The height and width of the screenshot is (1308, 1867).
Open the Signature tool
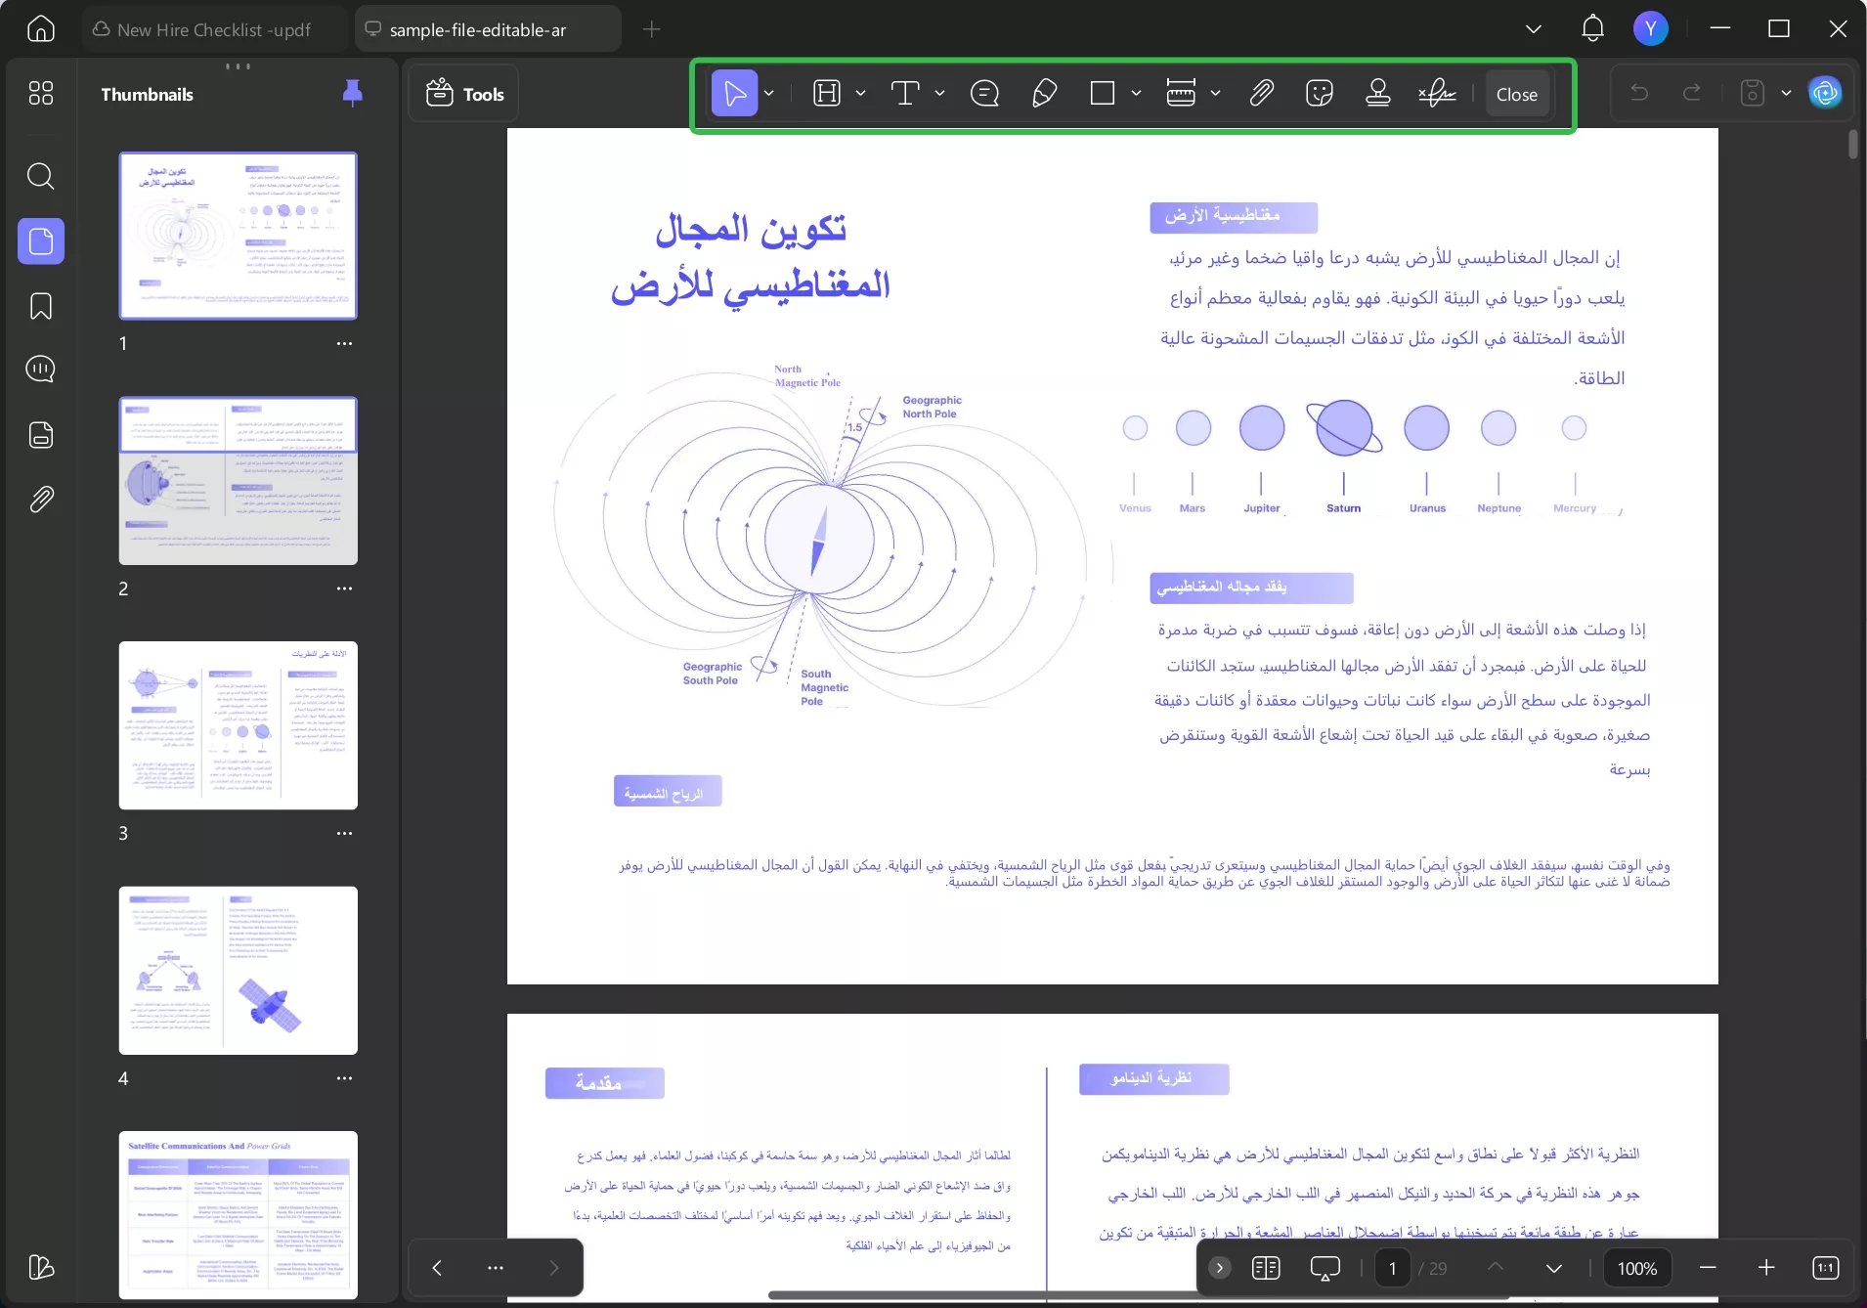1435,93
